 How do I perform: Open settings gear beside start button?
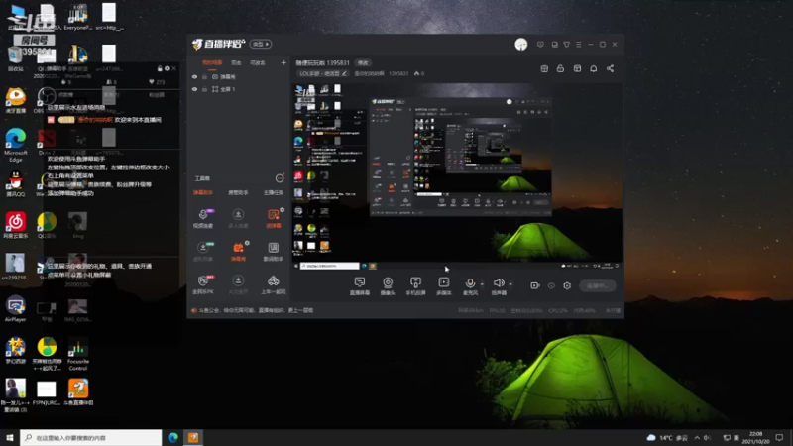pyautogui.click(x=567, y=285)
